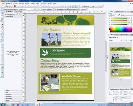Open the Linie dropdown arrow
This screenshot has height=106, width=133.
95,6
